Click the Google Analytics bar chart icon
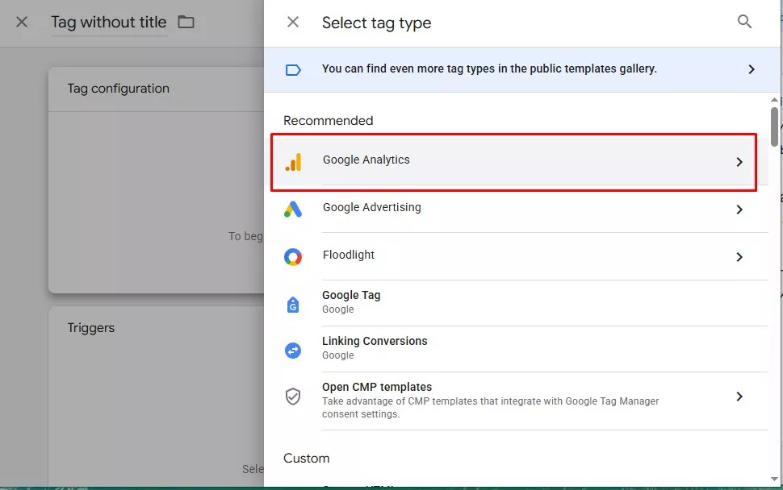This screenshot has width=783, height=490. click(x=293, y=162)
